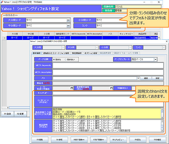Screen dimensions: 169x144
Task: Switch to the 基本情報 tab
Action: 36,53
